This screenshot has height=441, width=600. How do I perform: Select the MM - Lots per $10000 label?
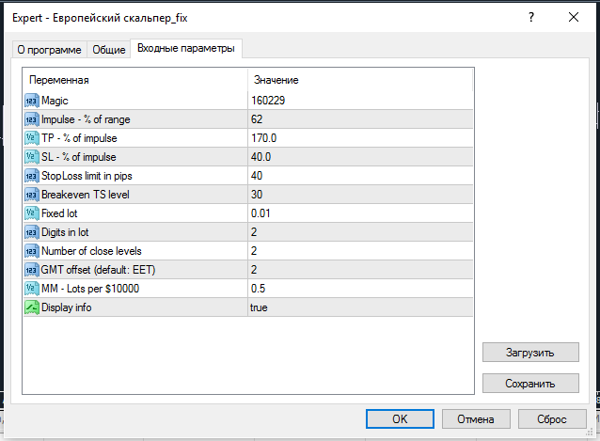tap(90, 289)
